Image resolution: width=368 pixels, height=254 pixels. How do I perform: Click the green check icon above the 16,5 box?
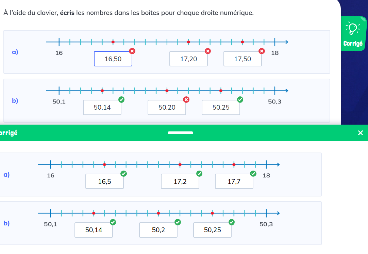[124, 174]
